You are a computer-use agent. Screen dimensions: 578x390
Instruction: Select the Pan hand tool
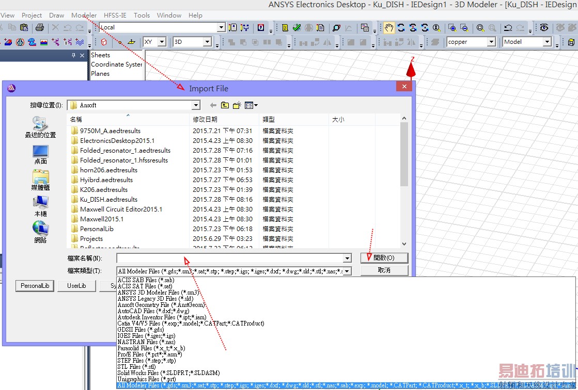point(388,28)
